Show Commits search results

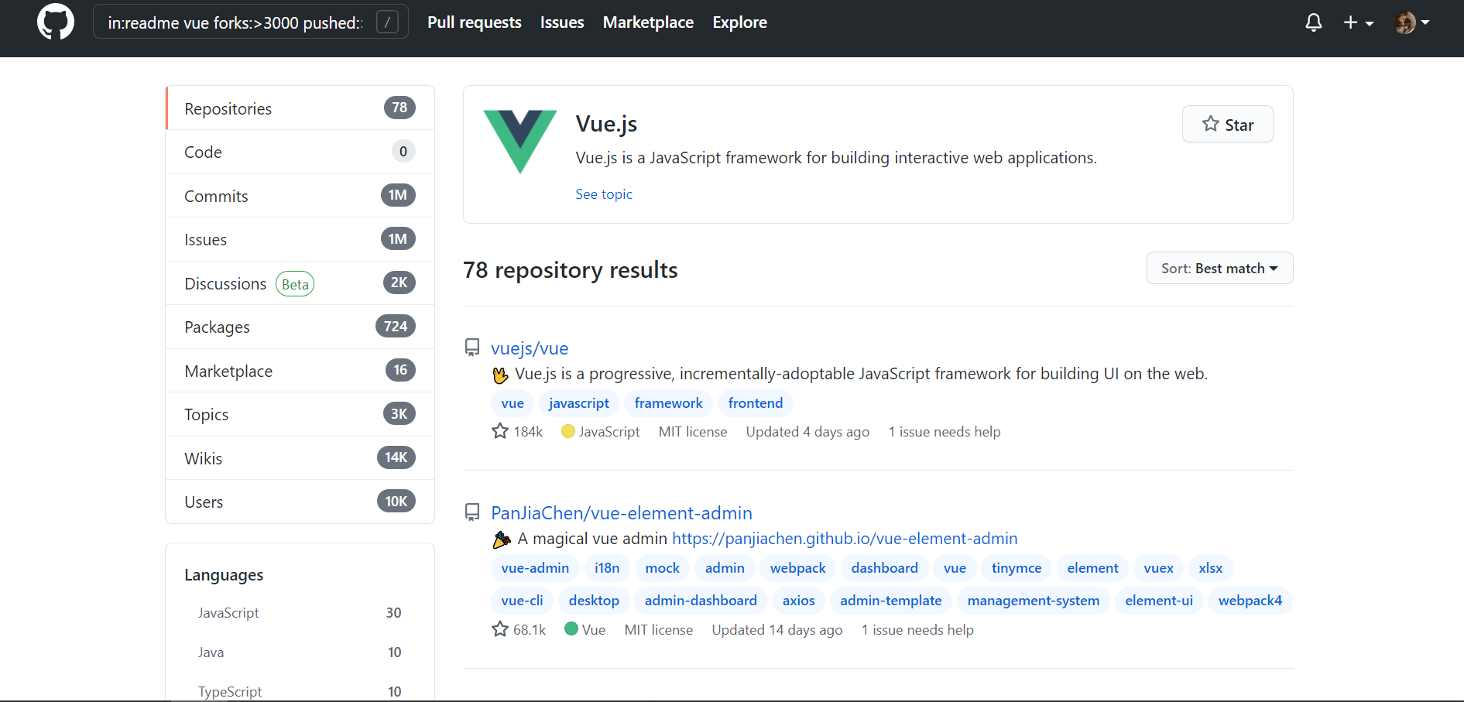click(x=300, y=196)
